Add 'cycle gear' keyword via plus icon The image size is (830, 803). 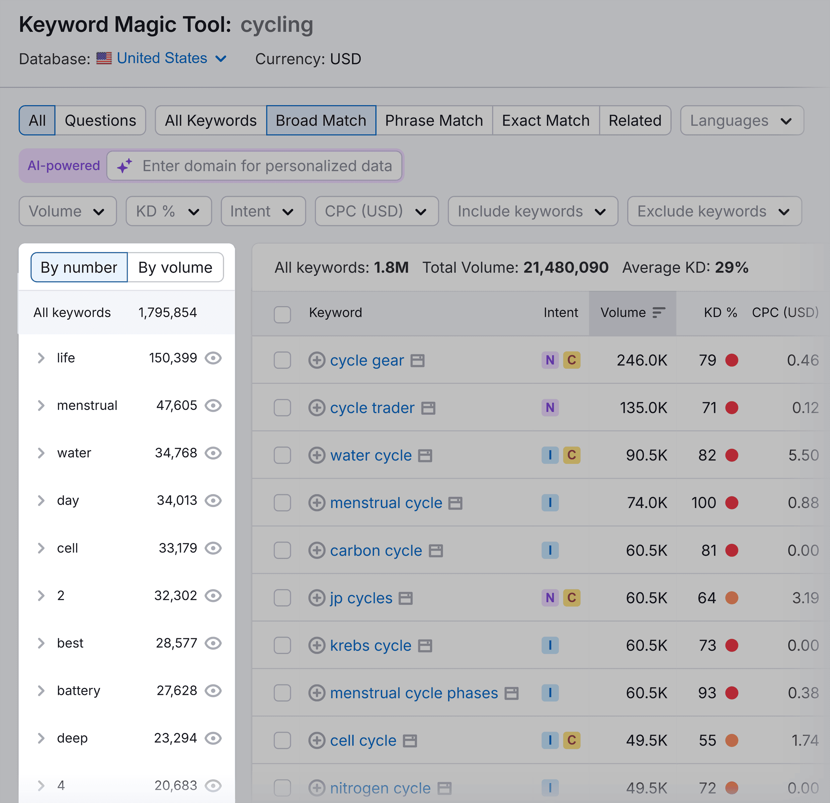(317, 360)
